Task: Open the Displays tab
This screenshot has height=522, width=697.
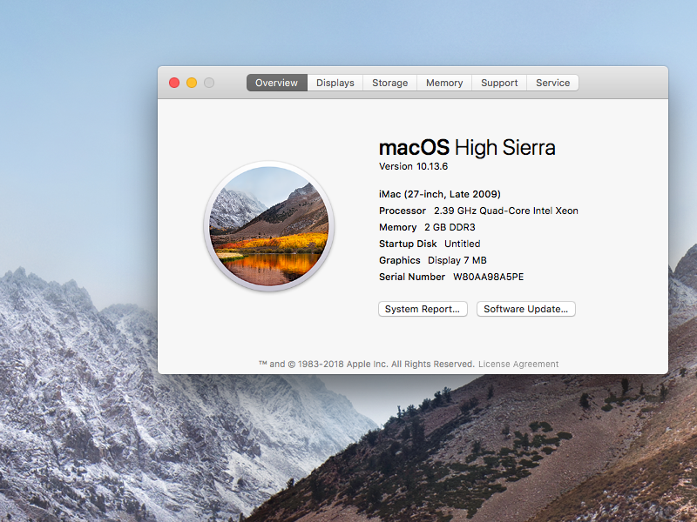Action: click(335, 83)
